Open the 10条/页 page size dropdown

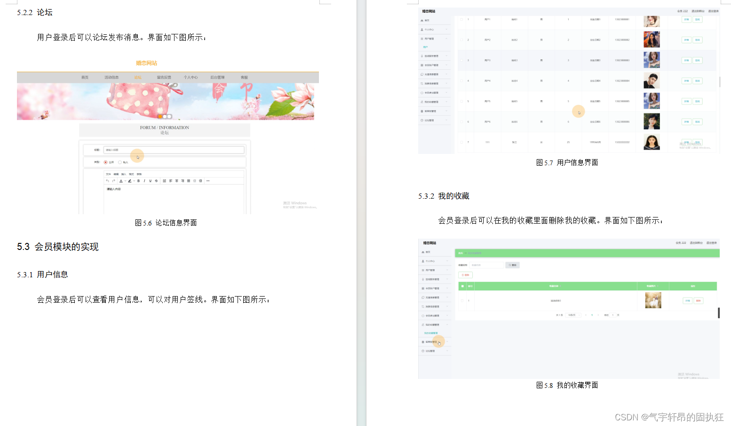(573, 315)
